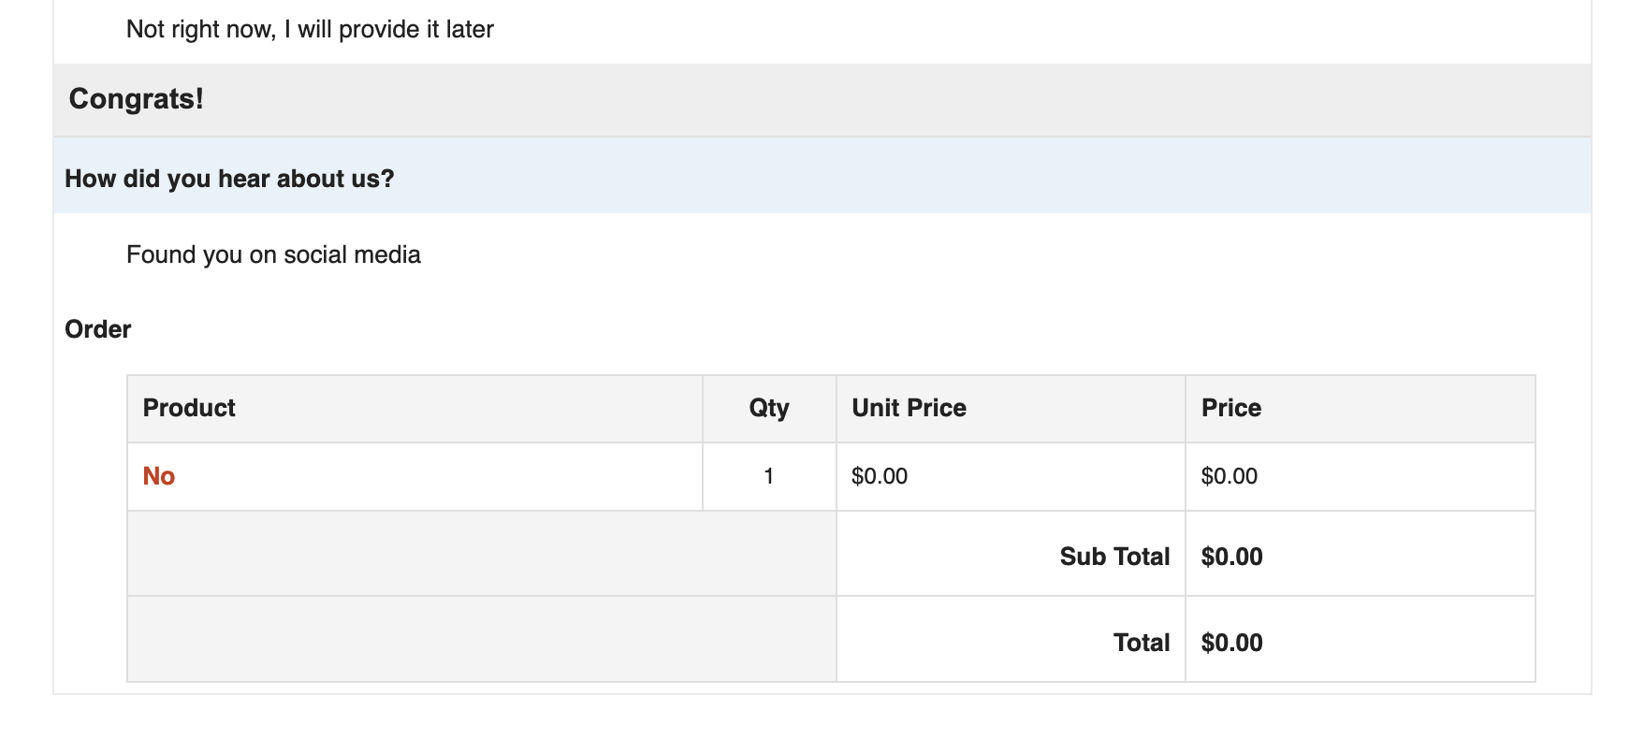The width and height of the screenshot is (1630, 739).
Task: Click the 'Order' section label
Action: pos(97,329)
